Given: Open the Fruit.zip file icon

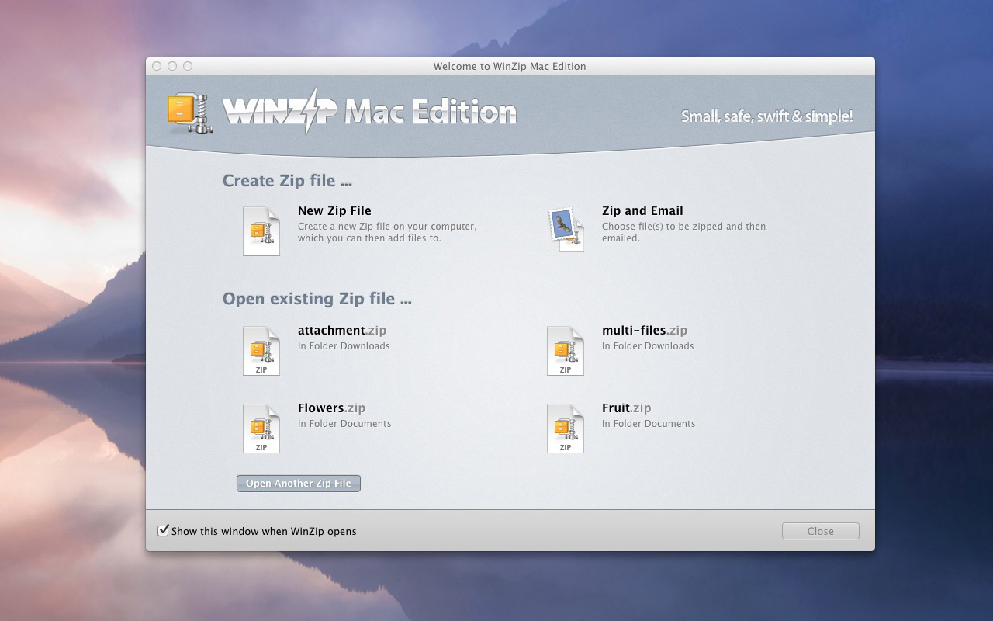Looking at the screenshot, I should (565, 428).
